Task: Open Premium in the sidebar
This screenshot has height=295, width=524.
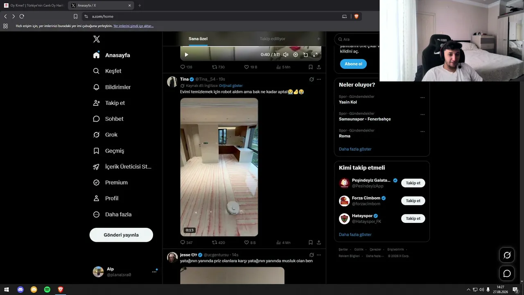Action: [x=111, y=182]
